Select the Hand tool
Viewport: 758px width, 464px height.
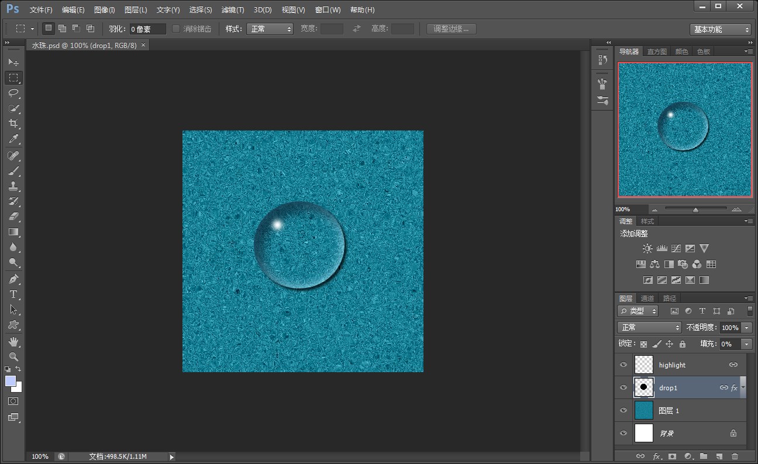click(x=13, y=341)
